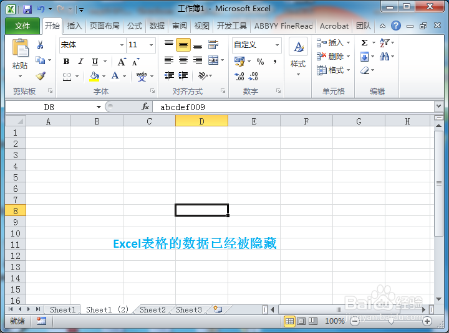Apply the Percent style format
The height and width of the screenshot is (333, 449).
point(260,62)
